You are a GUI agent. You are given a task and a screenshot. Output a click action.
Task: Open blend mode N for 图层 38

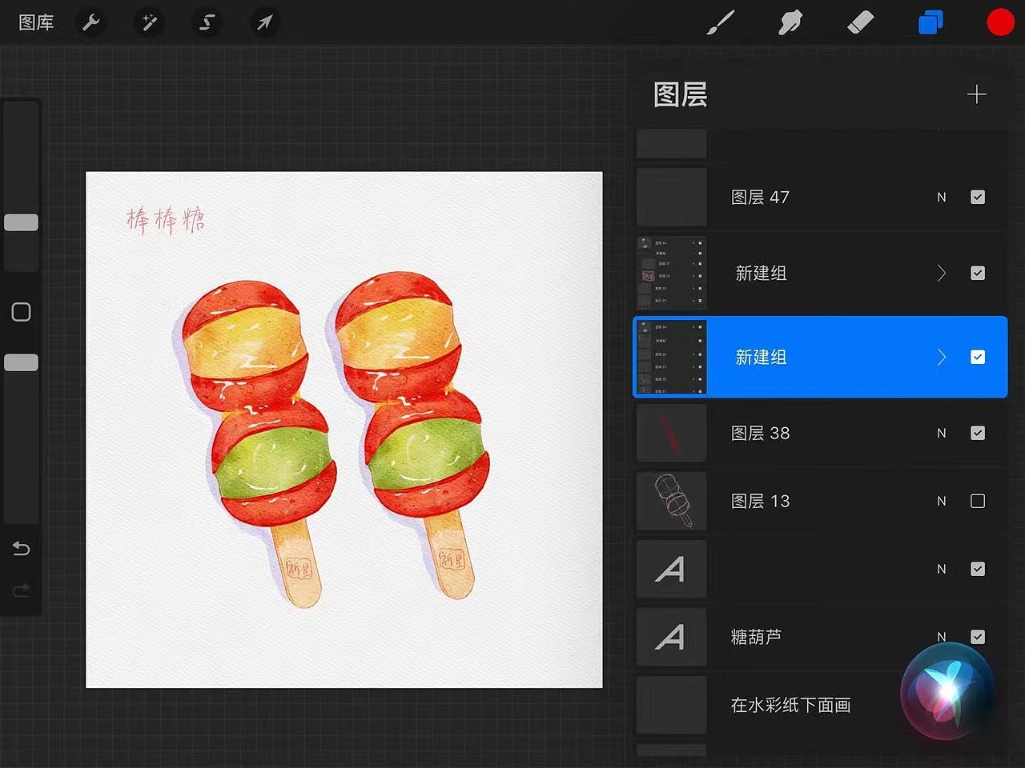(942, 433)
